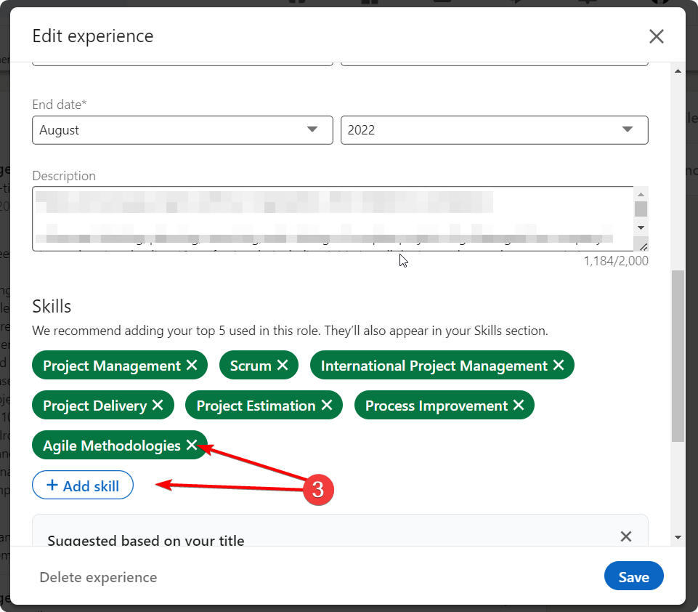
Task: Remove the Project Management skill tag
Action: 192,366
